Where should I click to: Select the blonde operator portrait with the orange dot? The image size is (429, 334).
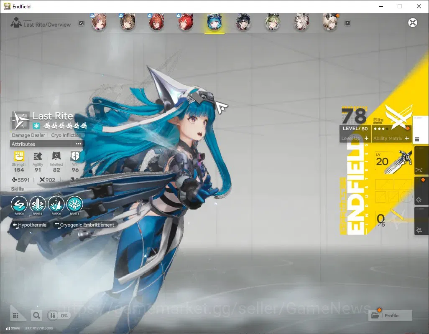pos(330,22)
